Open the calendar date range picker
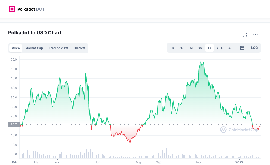Image resolution: width=270 pixels, height=165 pixels. pyautogui.click(x=242, y=48)
